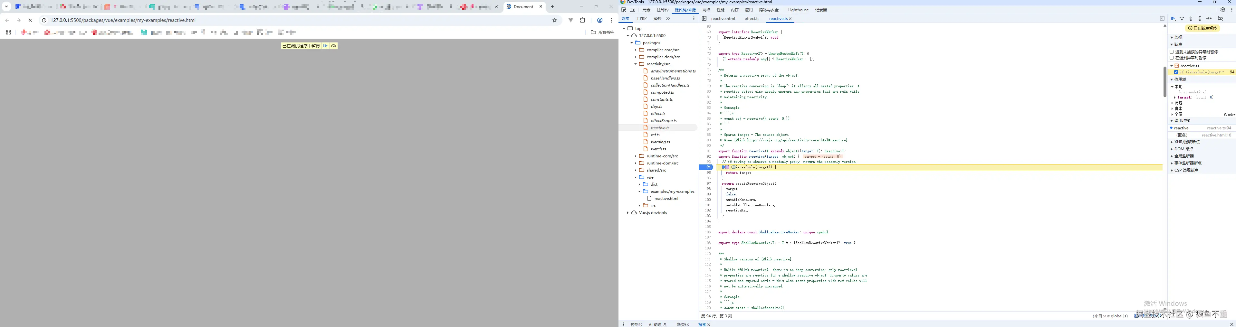Expand the runtime-core/src folder

[x=635, y=156]
